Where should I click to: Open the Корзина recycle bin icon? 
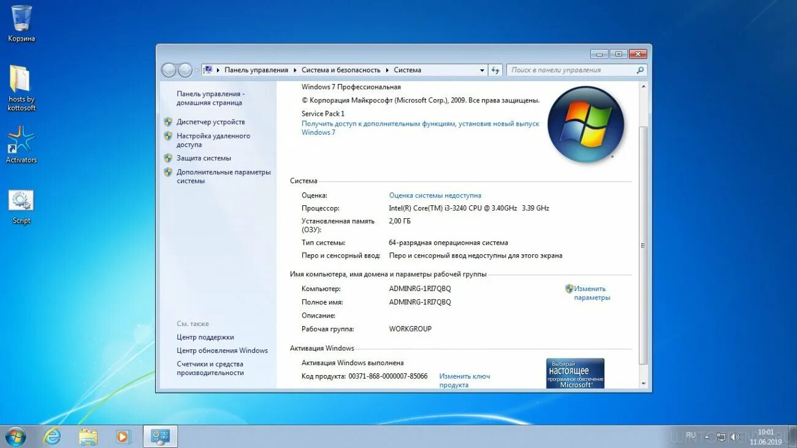(x=21, y=23)
